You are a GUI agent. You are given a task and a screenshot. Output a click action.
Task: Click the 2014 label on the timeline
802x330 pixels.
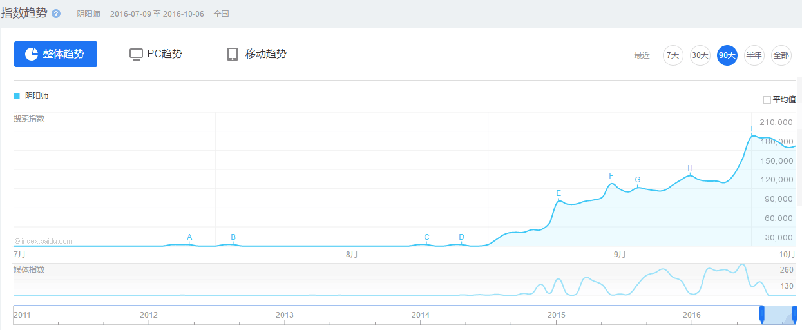point(421,315)
